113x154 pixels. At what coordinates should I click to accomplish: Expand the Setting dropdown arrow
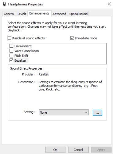(86, 112)
